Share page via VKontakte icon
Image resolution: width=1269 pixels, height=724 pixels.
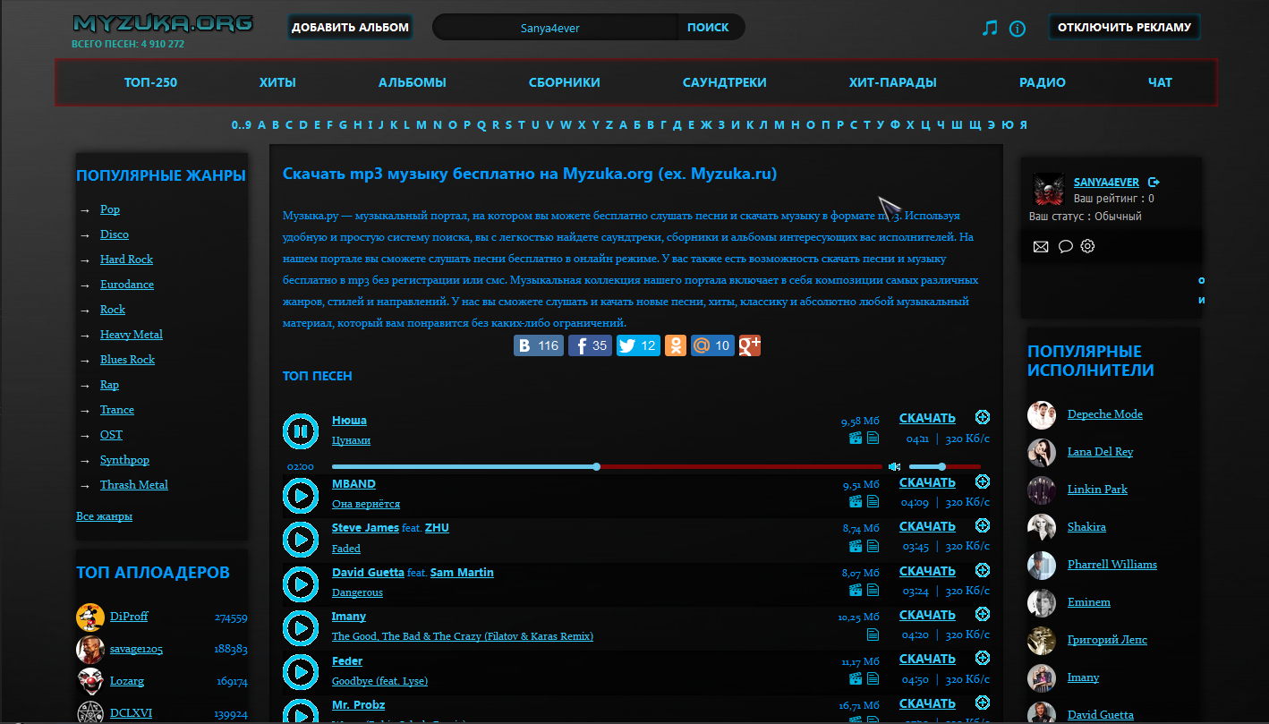tap(538, 345)
